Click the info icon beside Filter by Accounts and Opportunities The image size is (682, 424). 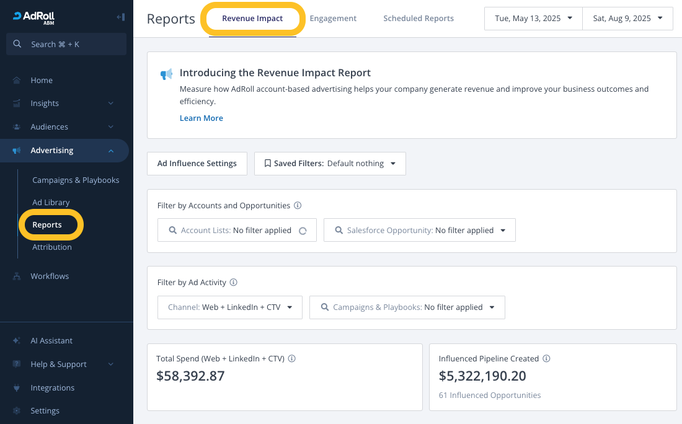pos(298,205)
